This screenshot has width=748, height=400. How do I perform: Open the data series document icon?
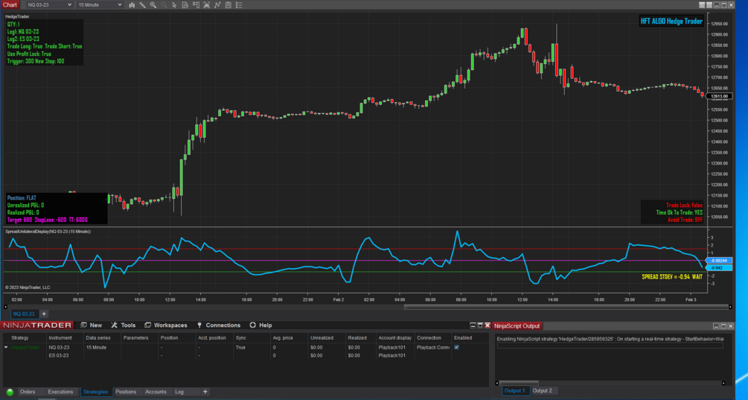coord(185,4)
